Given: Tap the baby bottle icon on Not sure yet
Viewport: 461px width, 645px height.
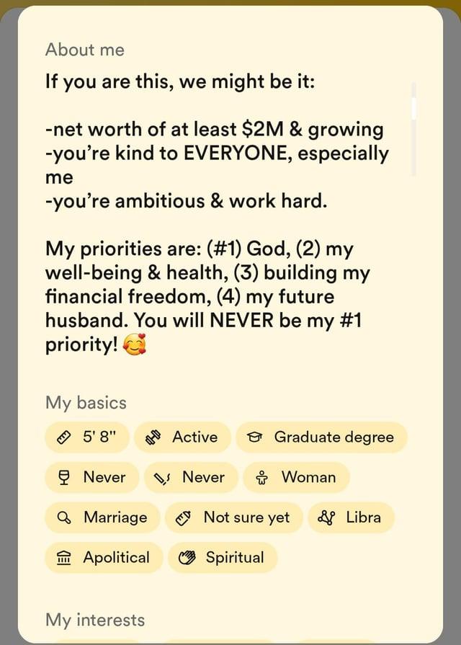Looking at the screenshot, I should pyautogui.click(x=182, y=517).
